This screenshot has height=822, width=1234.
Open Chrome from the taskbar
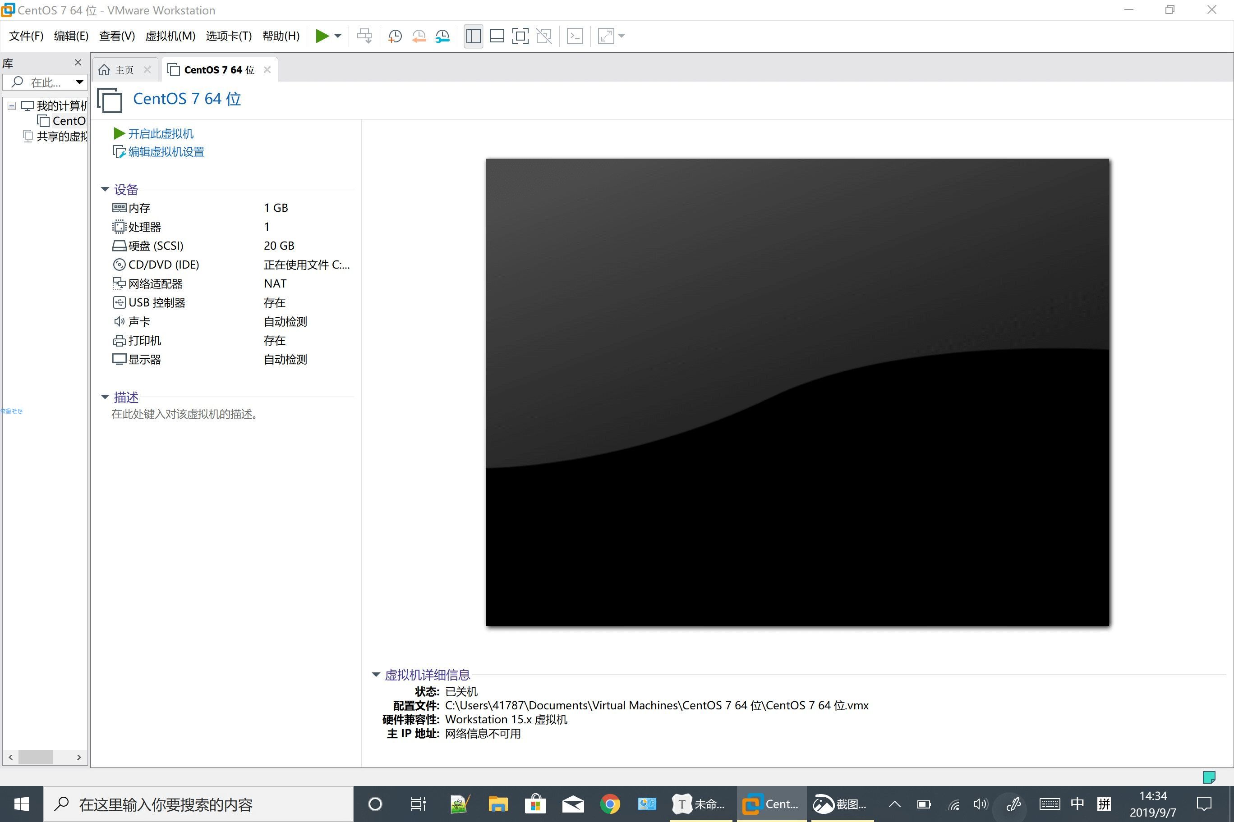pos(610,804)
